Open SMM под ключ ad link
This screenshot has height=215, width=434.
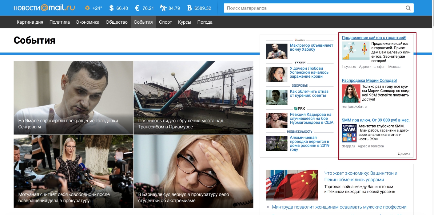coord(376,120)
